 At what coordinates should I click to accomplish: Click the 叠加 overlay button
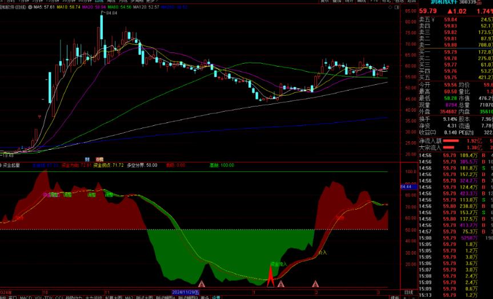(336, 1)
